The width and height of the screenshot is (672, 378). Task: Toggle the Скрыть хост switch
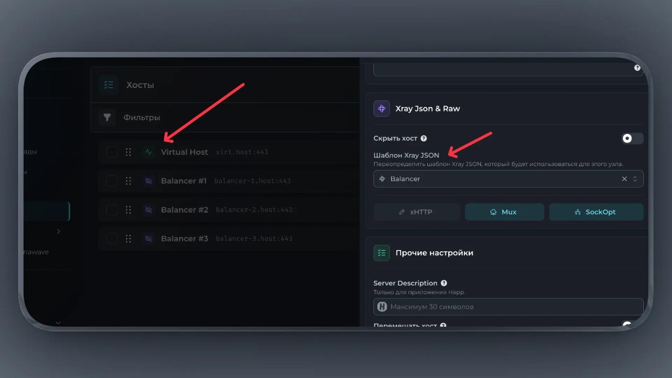[x=632, y=138]
